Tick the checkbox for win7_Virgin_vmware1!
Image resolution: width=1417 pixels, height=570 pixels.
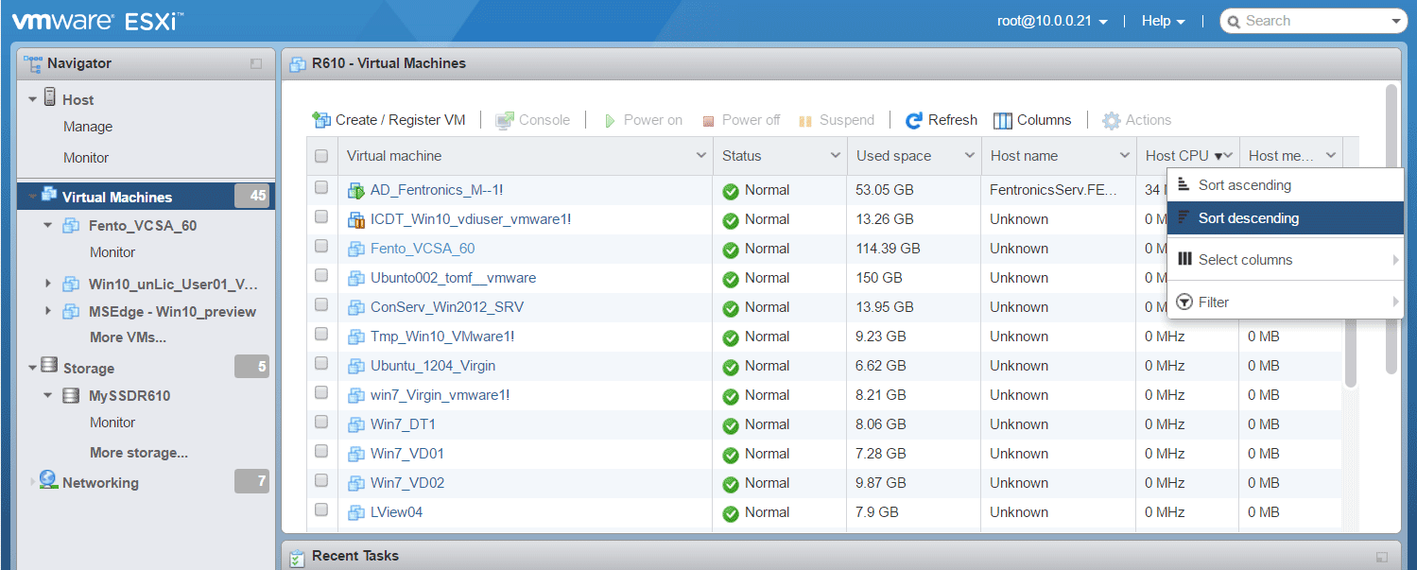click(x=321, y=393)
